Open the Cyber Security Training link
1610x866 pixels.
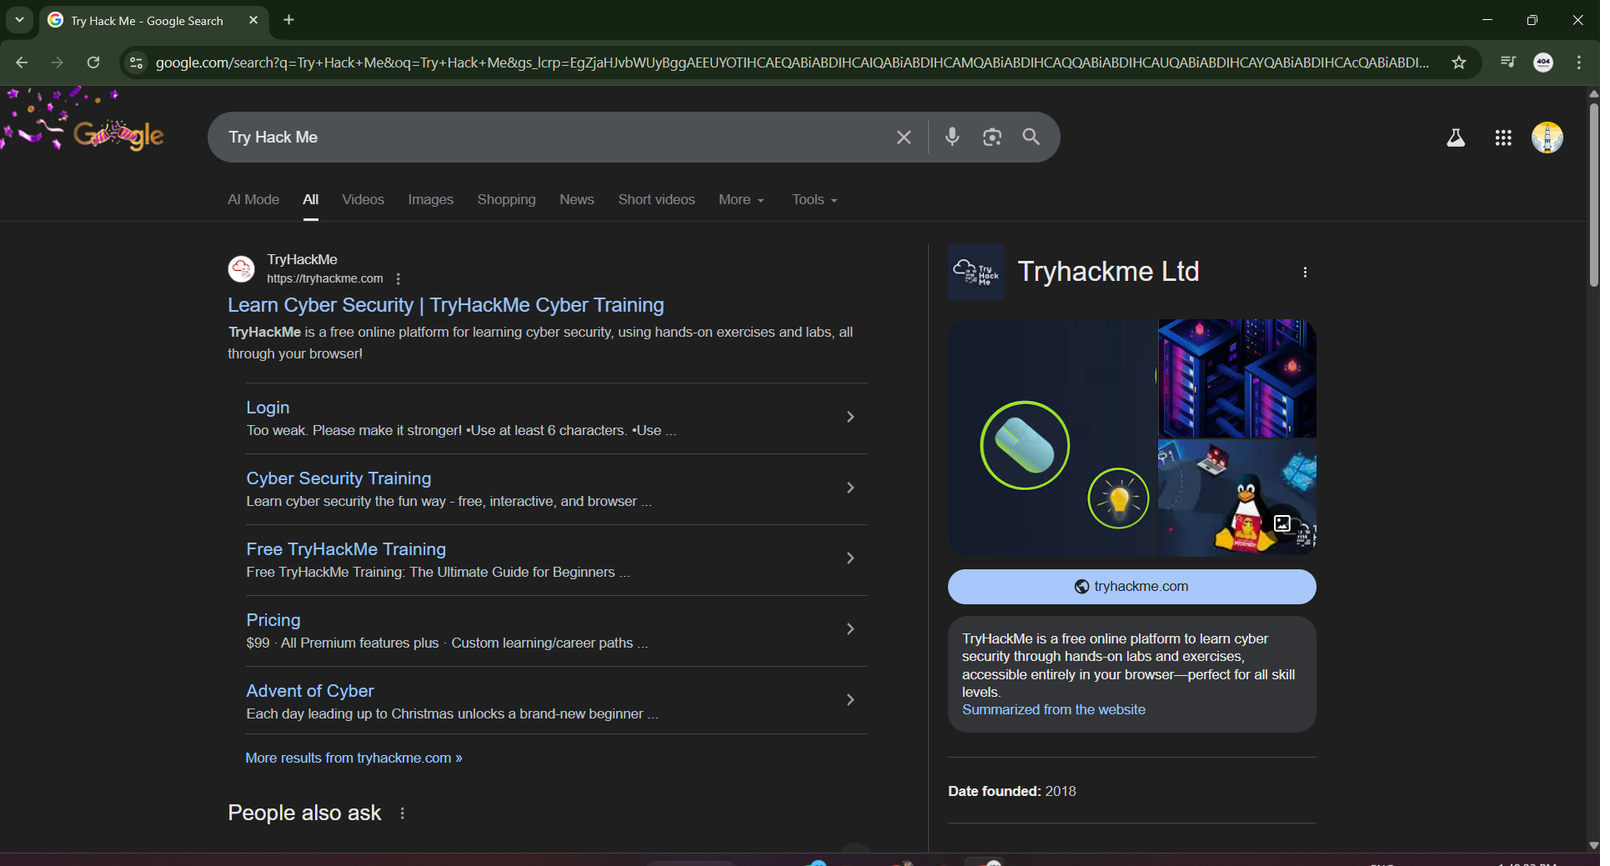pos(339,478)
